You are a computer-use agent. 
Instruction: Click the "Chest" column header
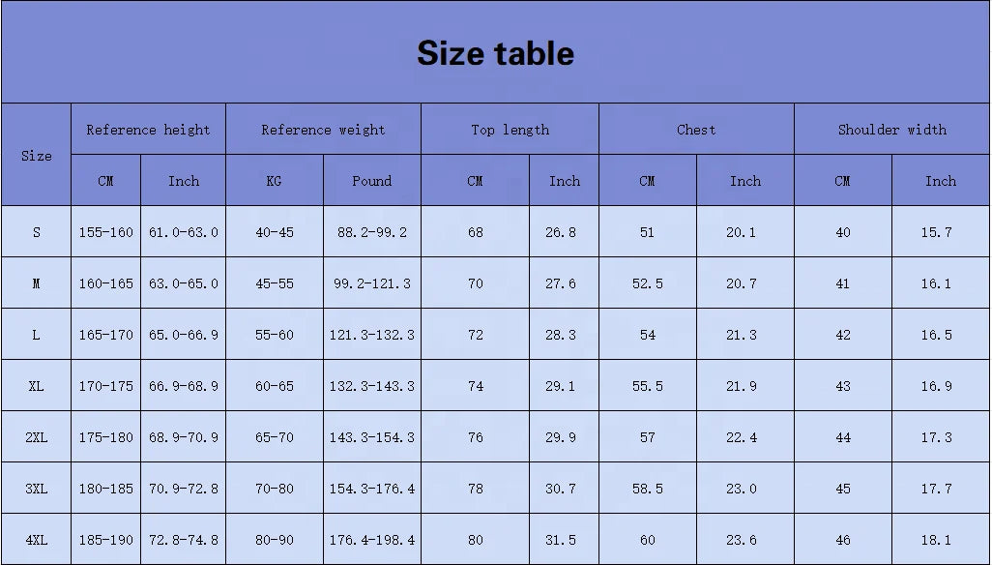pos(696,130)
